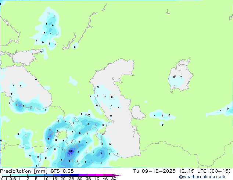The width and height of the screenshot is (233, 180).
Task: Click the legend label '50'
Action: pyautogui.click(x=114, y=179)
